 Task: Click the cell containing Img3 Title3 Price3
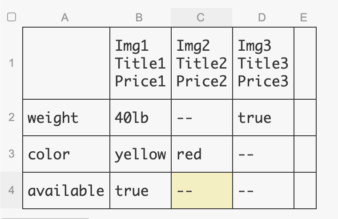coord(263,63)
